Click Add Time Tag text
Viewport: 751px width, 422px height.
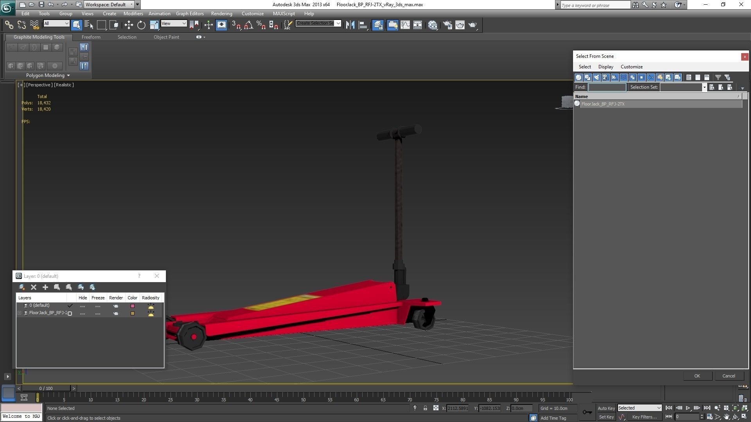553,418
